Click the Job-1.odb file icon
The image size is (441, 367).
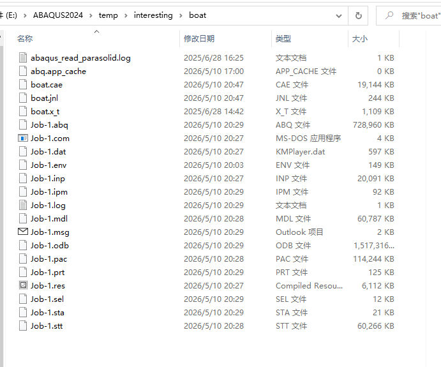point(23,246)
